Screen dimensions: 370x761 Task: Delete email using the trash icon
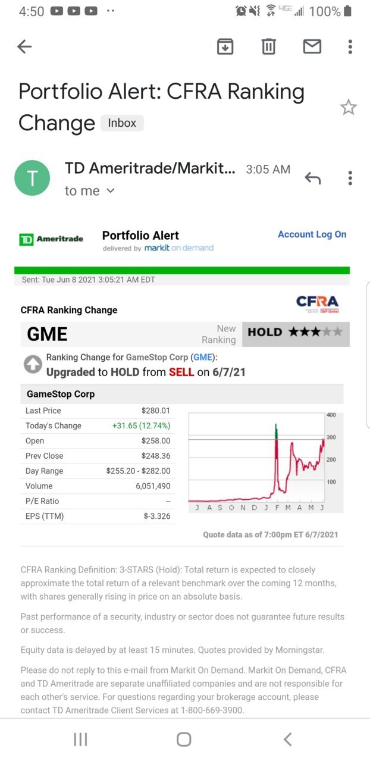pos(269,46)
